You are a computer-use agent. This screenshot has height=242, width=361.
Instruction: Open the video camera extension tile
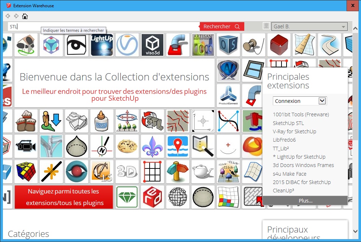(26, 146)
